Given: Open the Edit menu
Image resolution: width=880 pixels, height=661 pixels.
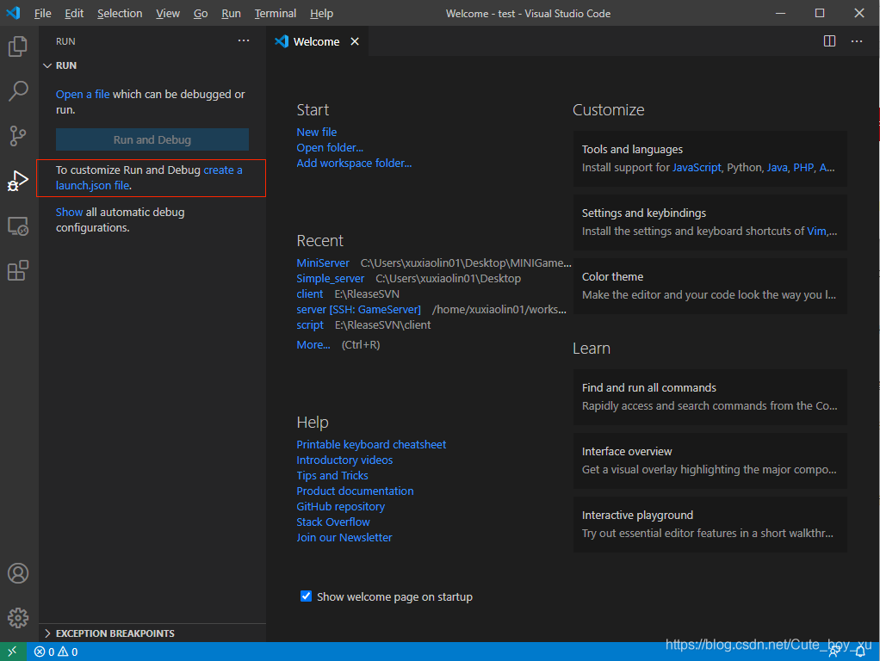Looking at the screenshot, I should [x=74, y=14].
